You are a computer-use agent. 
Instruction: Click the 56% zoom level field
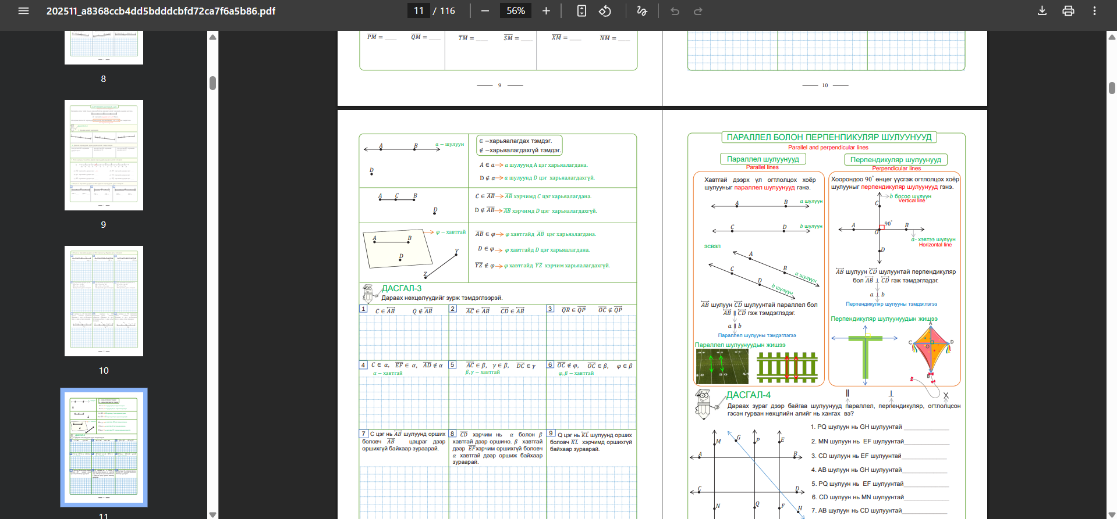[516, 11]
